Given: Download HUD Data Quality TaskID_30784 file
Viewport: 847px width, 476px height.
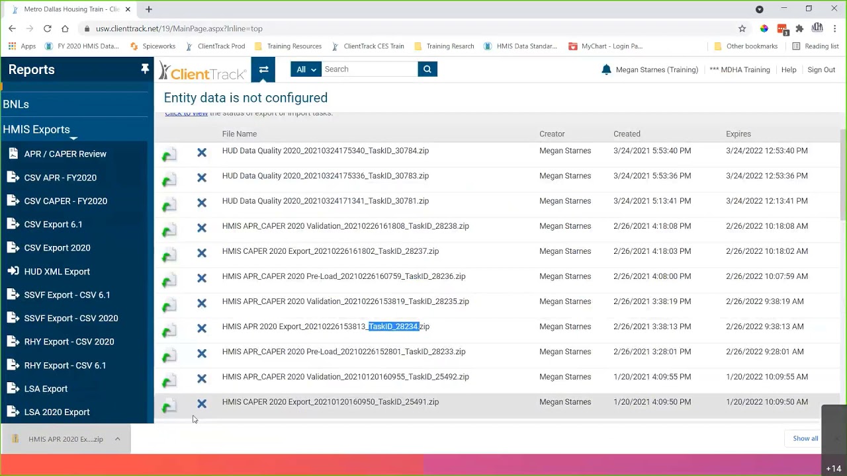Looking at the screenshot, I should 169,155.
